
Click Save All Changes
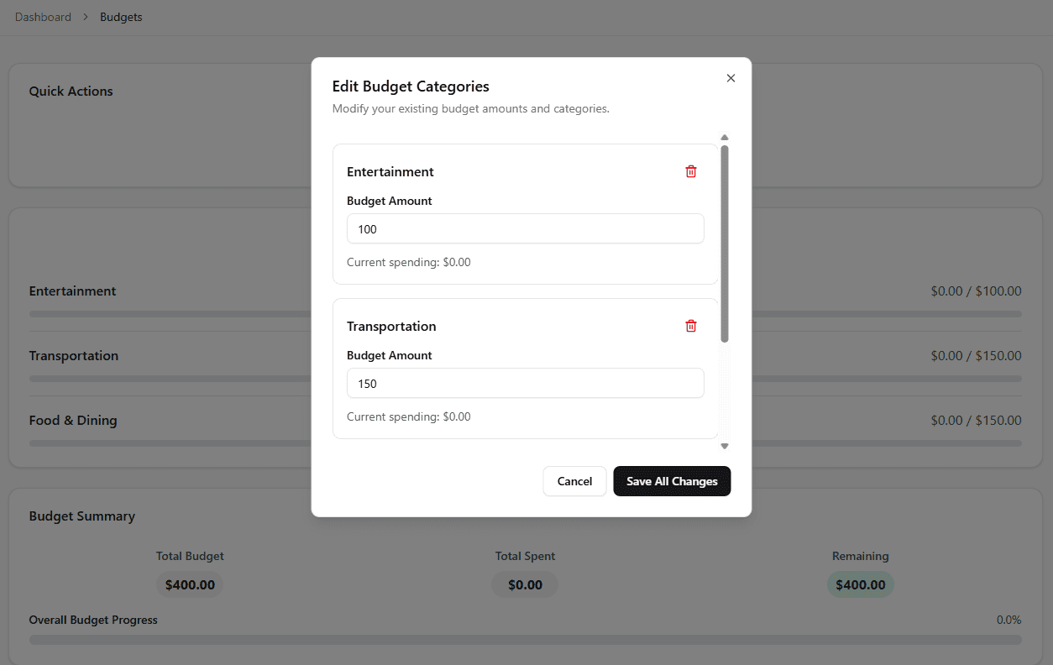click(672, 481)
